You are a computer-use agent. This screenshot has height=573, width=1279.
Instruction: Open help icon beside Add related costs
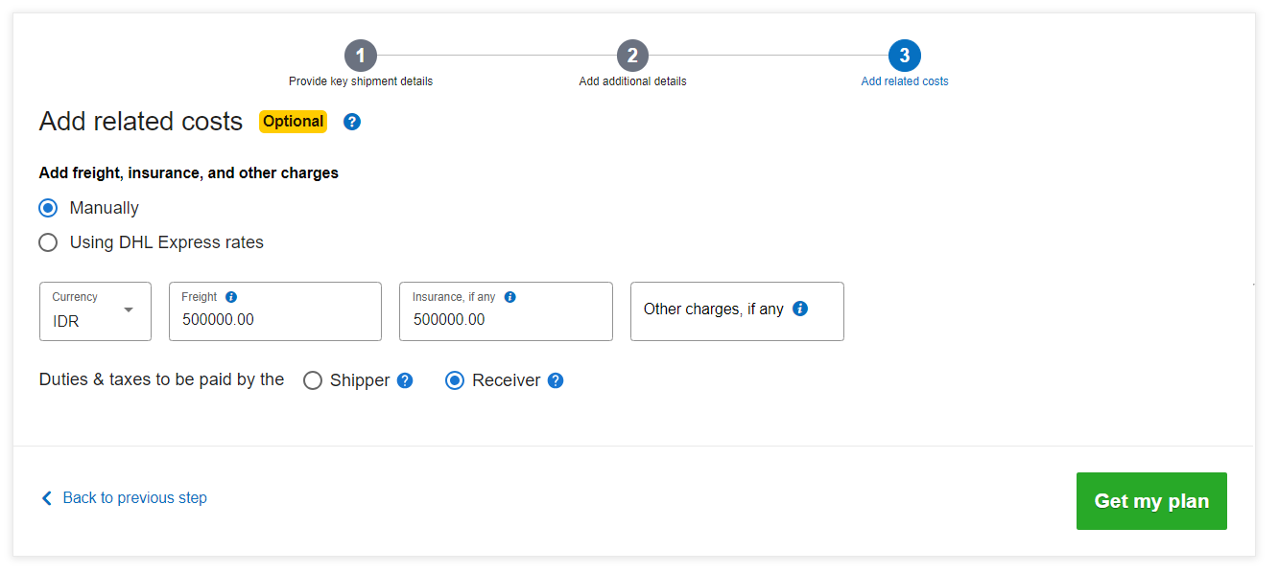(352, 122)
